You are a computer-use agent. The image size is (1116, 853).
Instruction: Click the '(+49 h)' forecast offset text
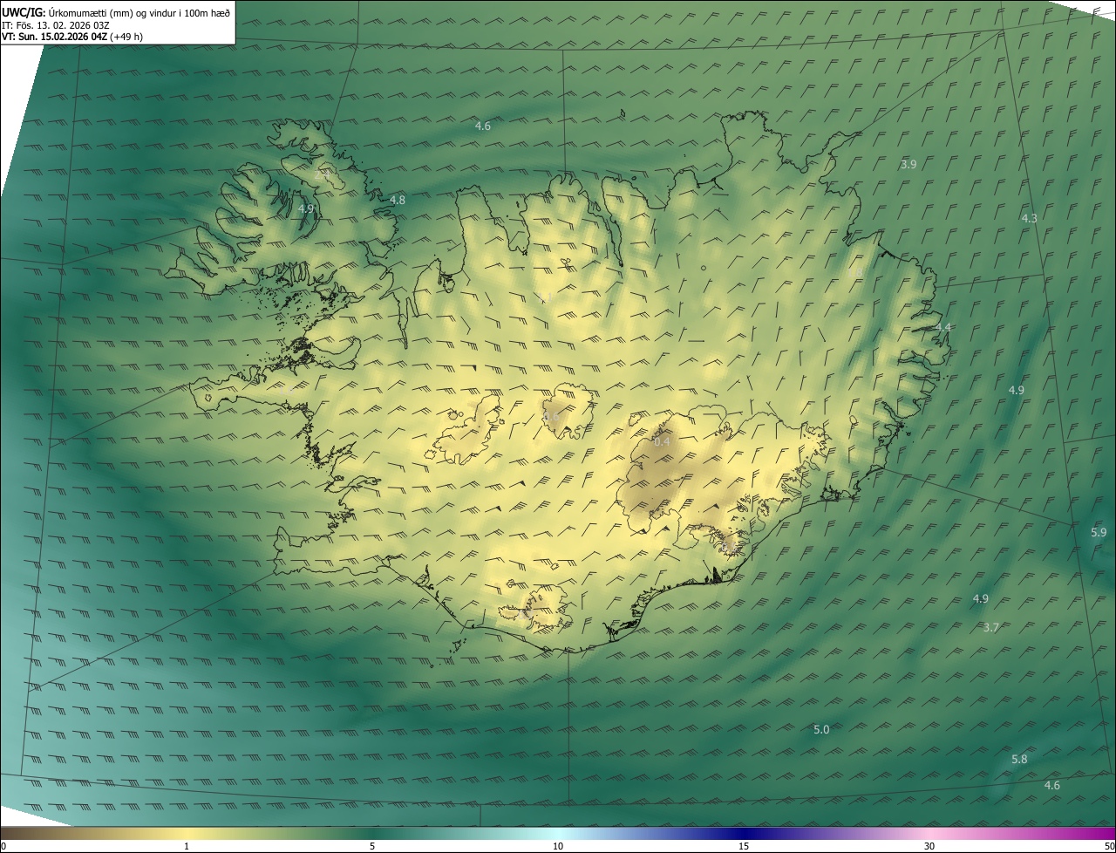126,37
